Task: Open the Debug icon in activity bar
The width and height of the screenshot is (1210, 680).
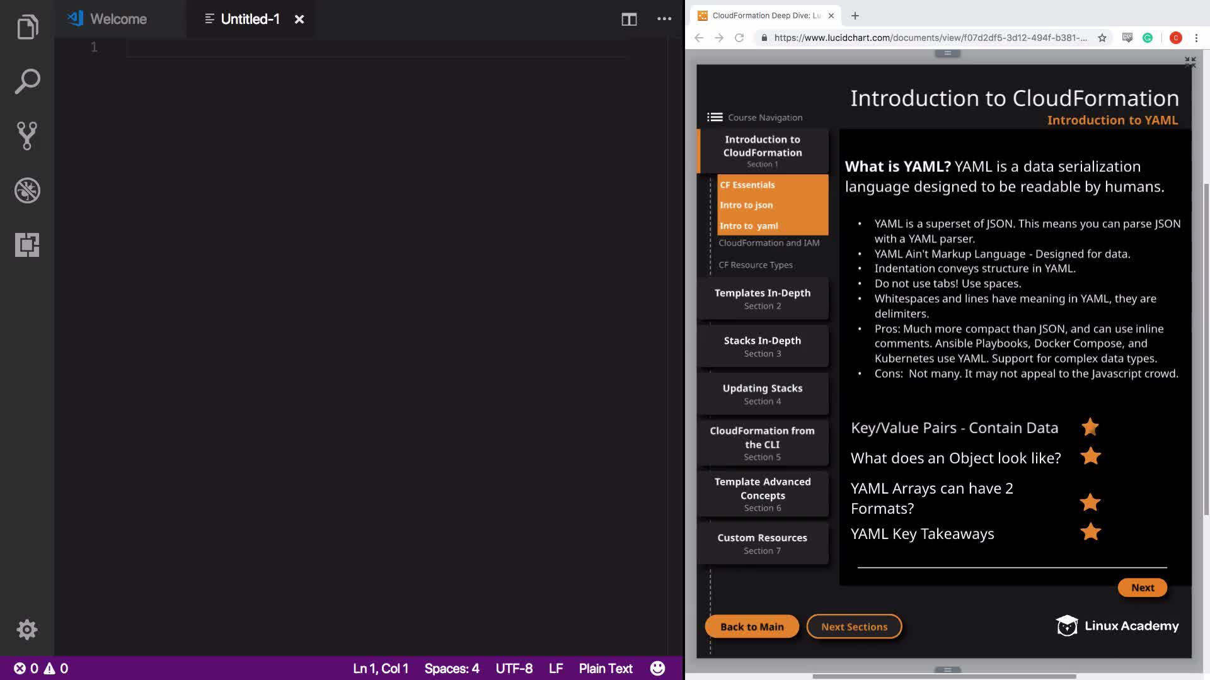Action: (x=27, y=190)
